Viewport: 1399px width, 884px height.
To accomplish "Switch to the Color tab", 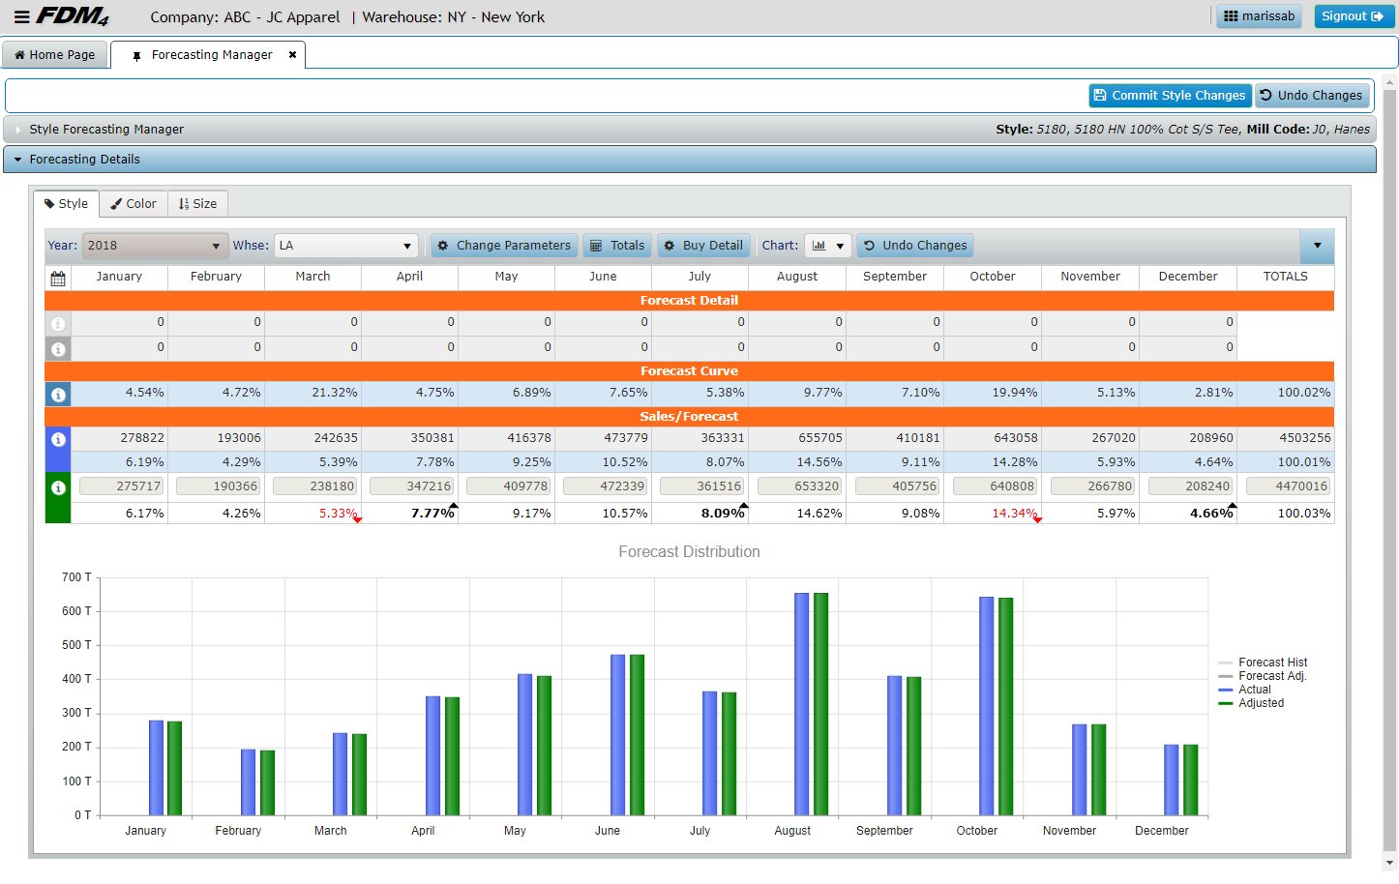I will click(x=133, y=204).
